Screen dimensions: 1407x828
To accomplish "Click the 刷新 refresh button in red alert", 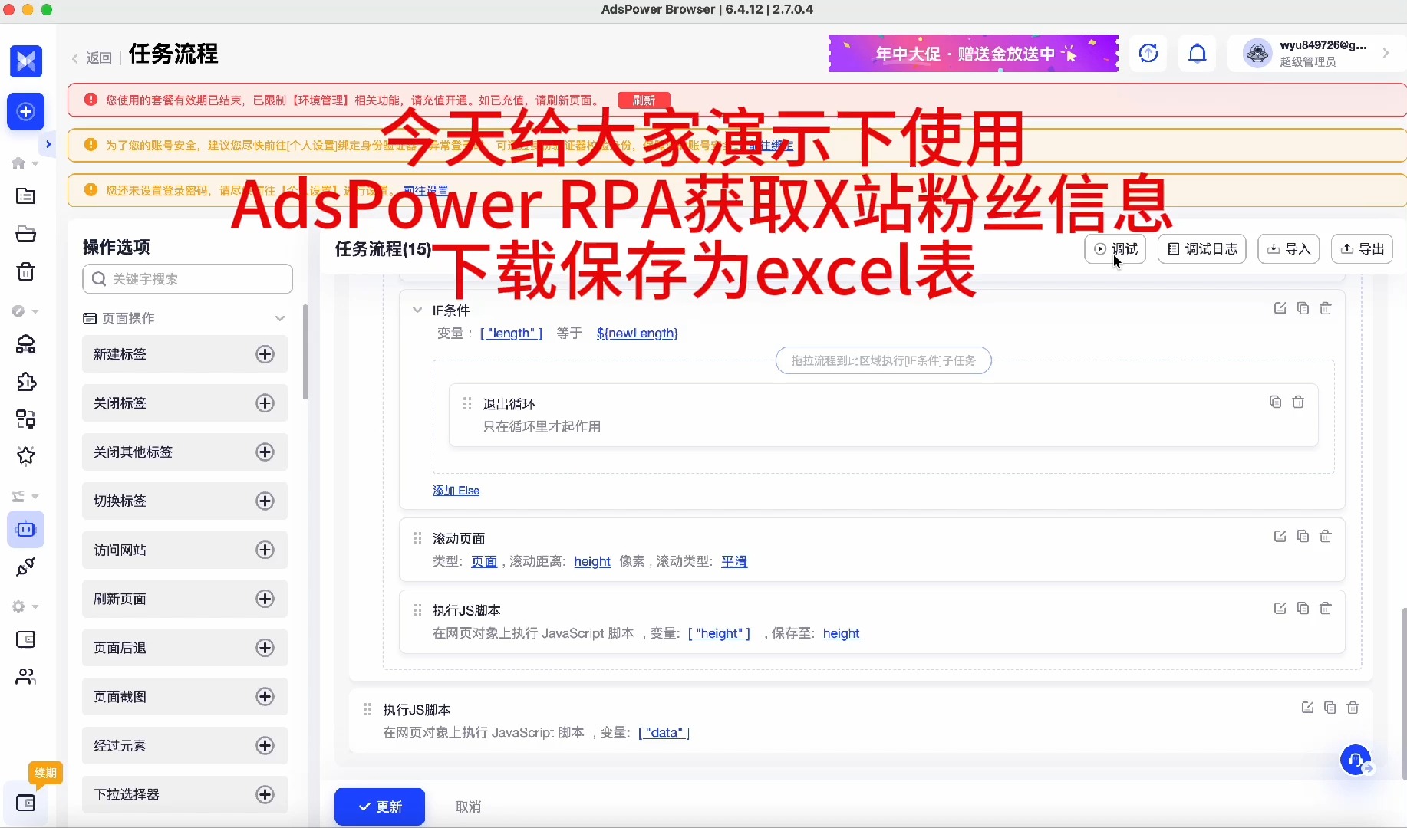I will 644,100.
